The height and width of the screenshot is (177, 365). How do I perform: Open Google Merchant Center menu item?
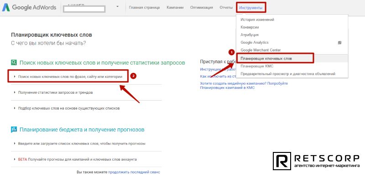pos(261,50)
